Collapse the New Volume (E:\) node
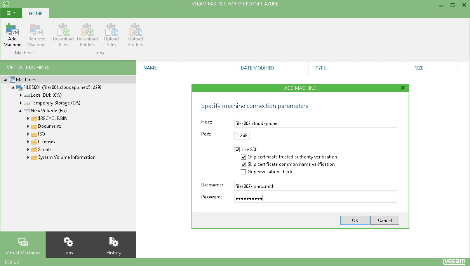This screenshot has width=470, height=266. point(21,111)
